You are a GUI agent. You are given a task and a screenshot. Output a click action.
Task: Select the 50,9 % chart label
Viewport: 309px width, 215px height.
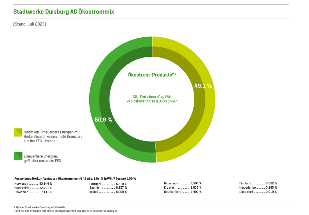103,120
